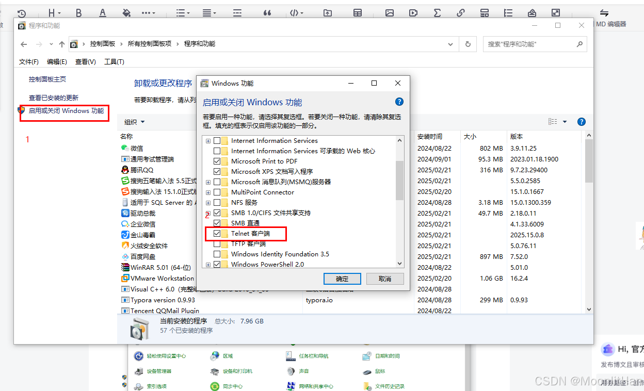Insert an image via the toolbar
This screenshot has height=391, width=644.
click(x=389, y=12)
